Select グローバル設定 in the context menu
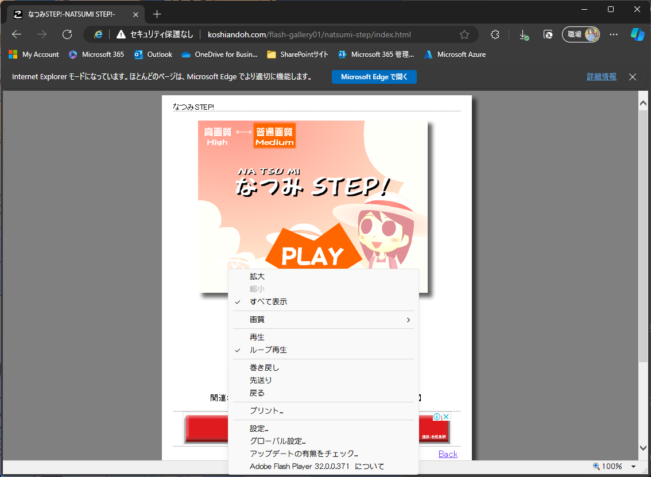 [277, 441]
